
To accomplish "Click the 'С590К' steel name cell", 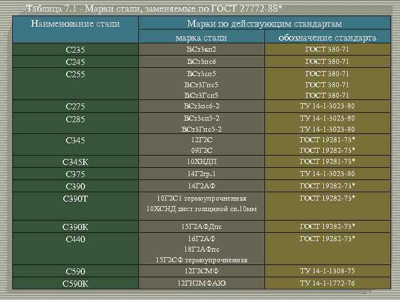I will (x=75, y=284).
